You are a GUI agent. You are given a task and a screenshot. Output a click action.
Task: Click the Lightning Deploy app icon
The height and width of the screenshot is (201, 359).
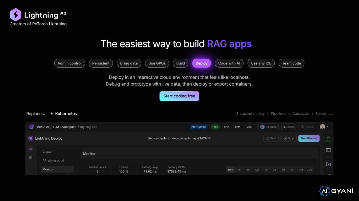point(31,138)
